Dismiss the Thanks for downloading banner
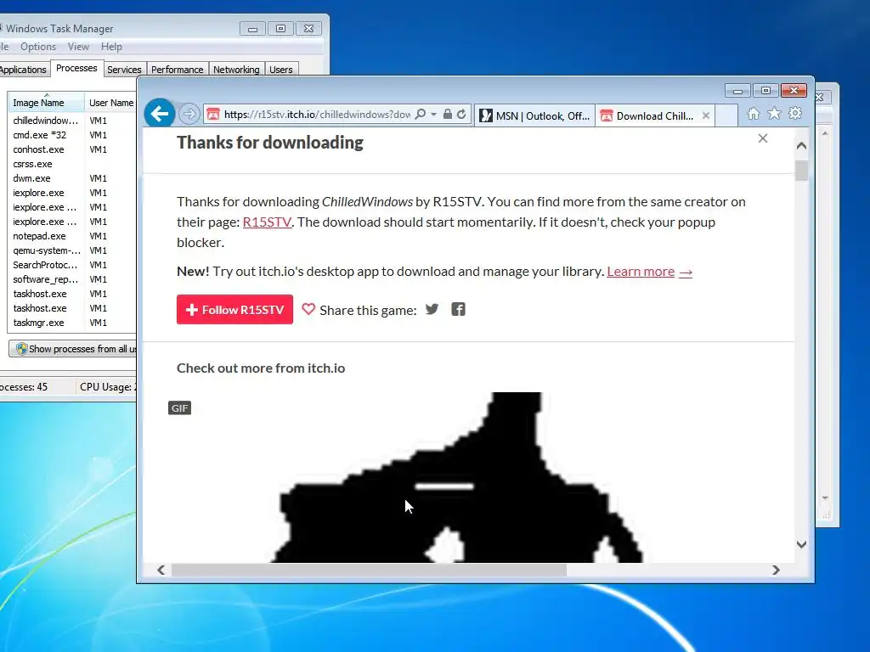The height and width of the screenshot is (652, 870). 763,138
